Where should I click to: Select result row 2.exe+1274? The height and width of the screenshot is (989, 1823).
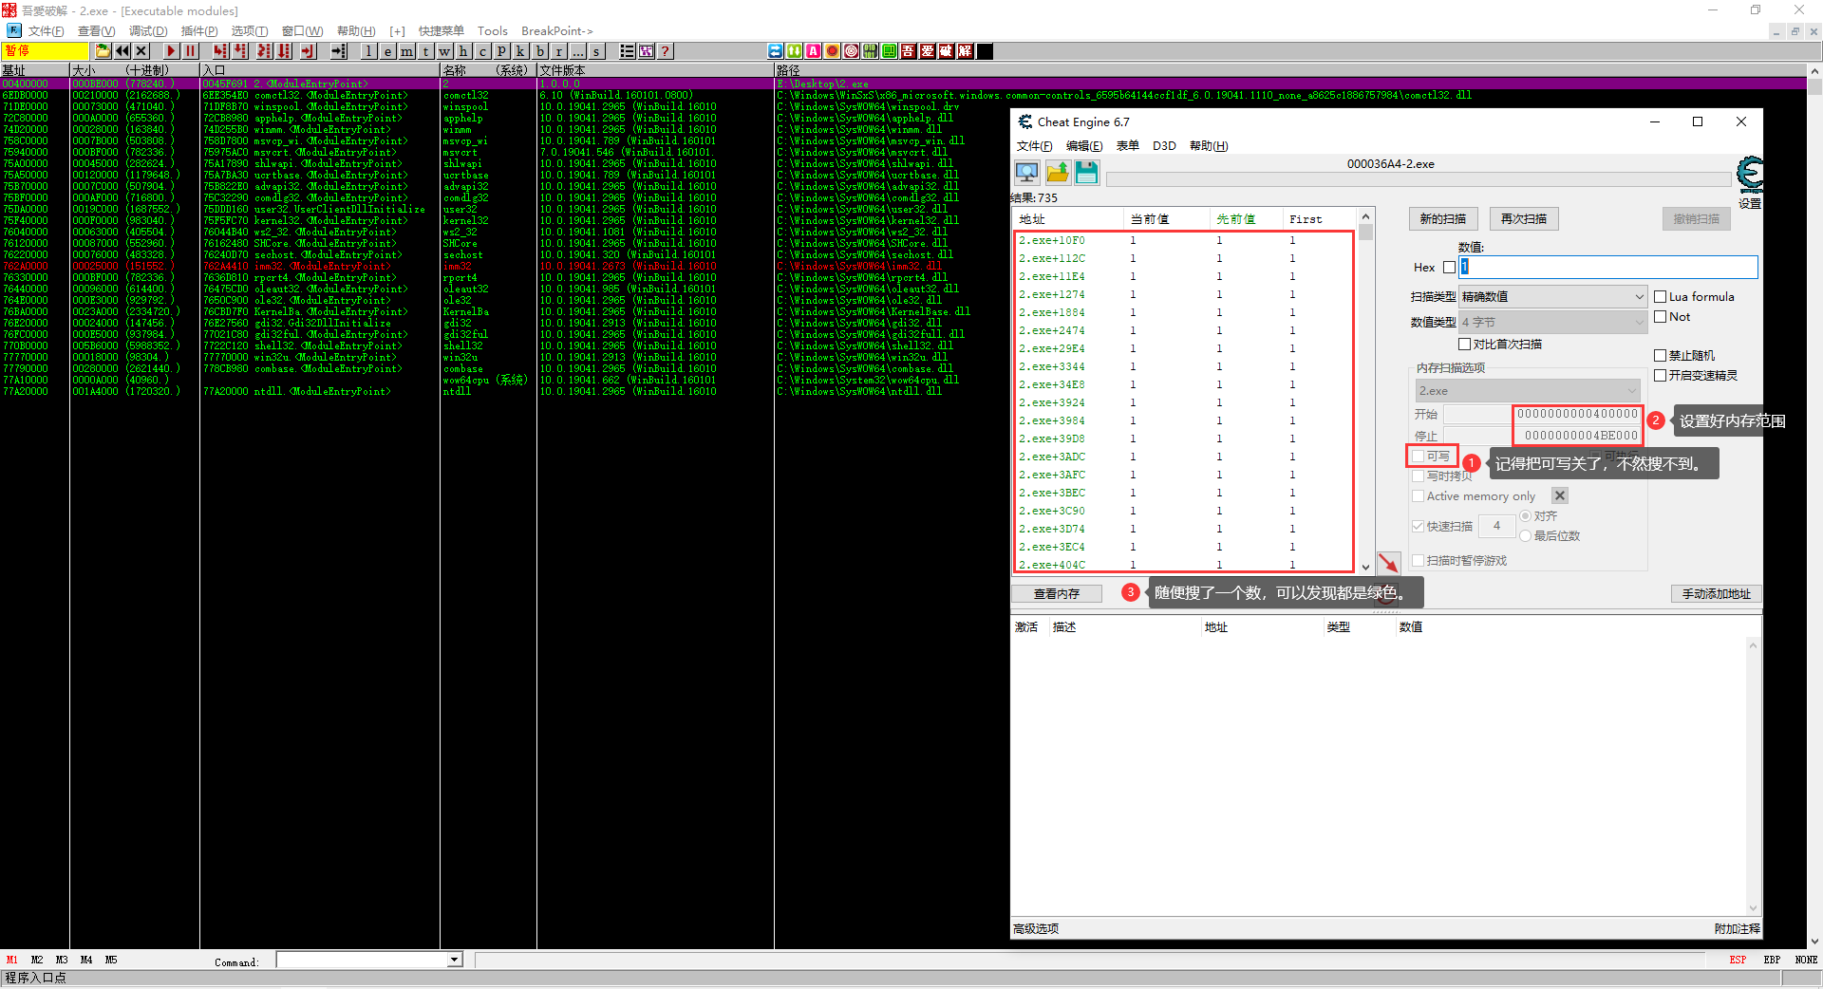tap(1184, 294)
